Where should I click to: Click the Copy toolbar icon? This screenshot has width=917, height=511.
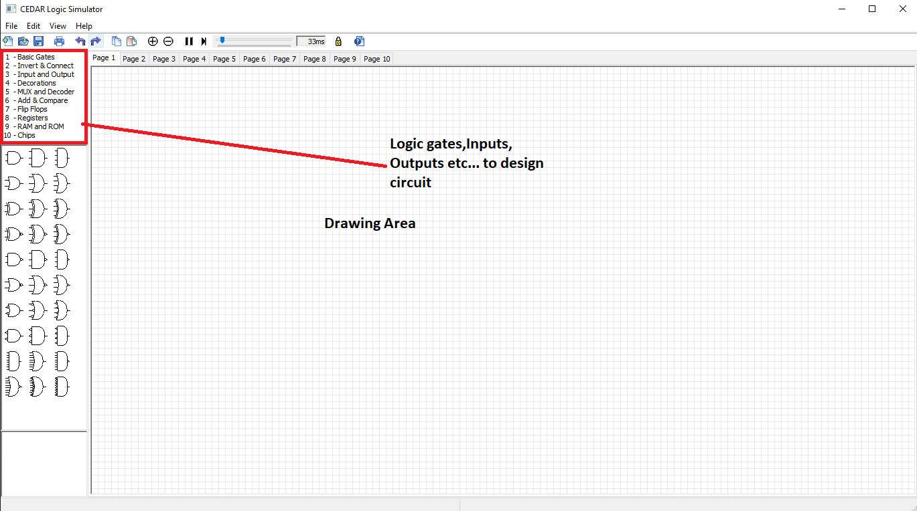[x=117, y=41]
